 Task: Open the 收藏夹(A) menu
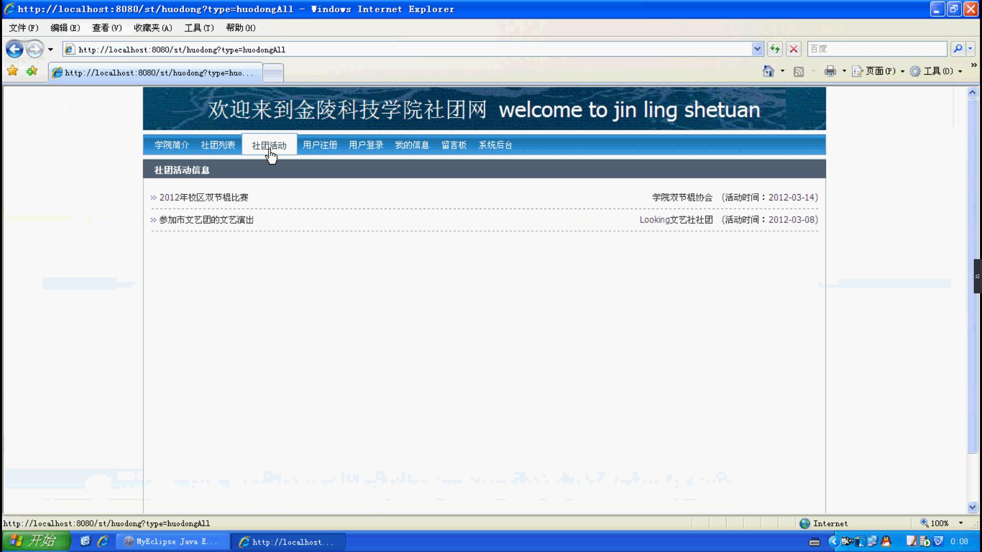point(153,28)
